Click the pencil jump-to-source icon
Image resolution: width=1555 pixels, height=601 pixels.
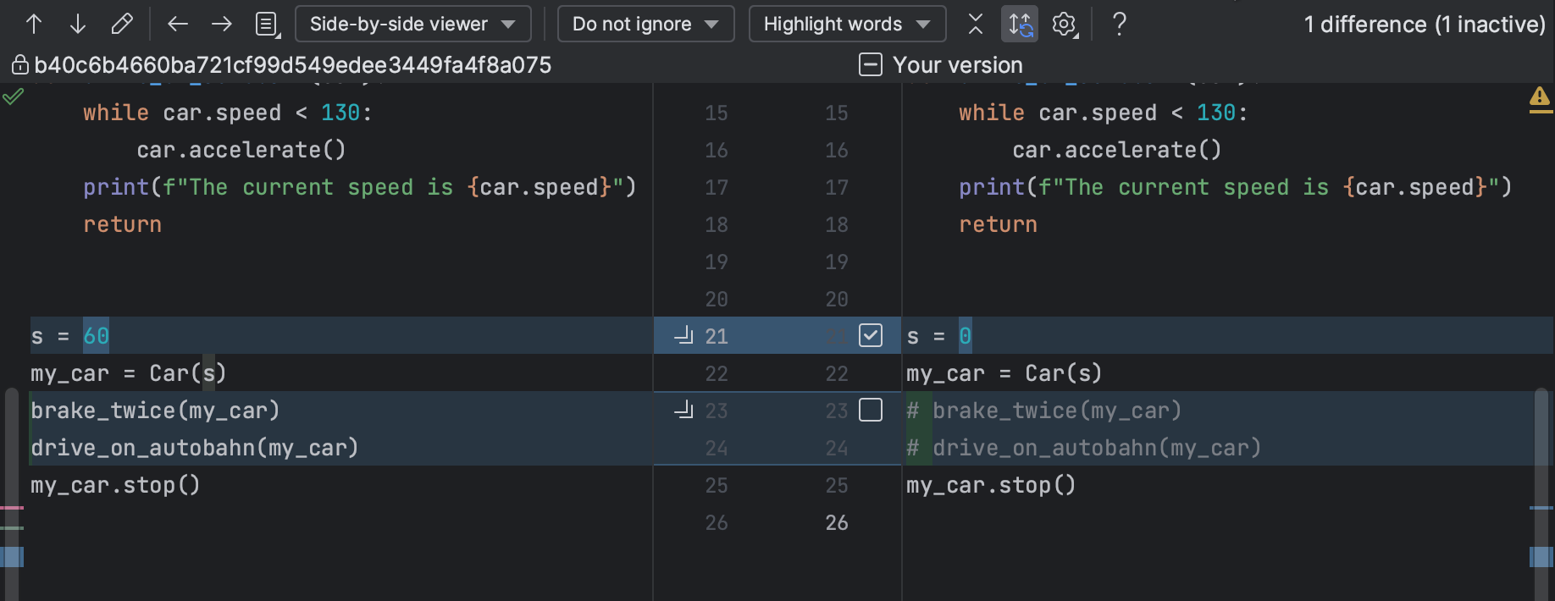(122, 24)
